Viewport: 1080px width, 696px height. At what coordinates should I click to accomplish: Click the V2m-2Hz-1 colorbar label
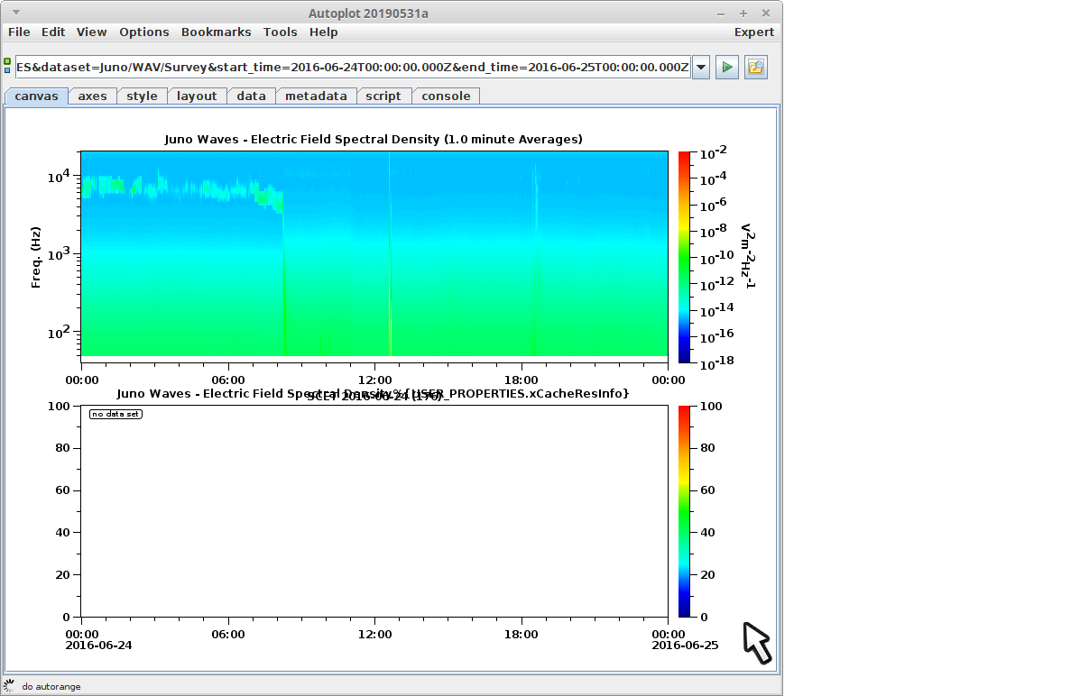(748, 256)
